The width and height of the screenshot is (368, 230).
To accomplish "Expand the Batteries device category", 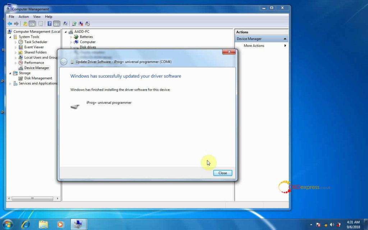I will point(71,37).
